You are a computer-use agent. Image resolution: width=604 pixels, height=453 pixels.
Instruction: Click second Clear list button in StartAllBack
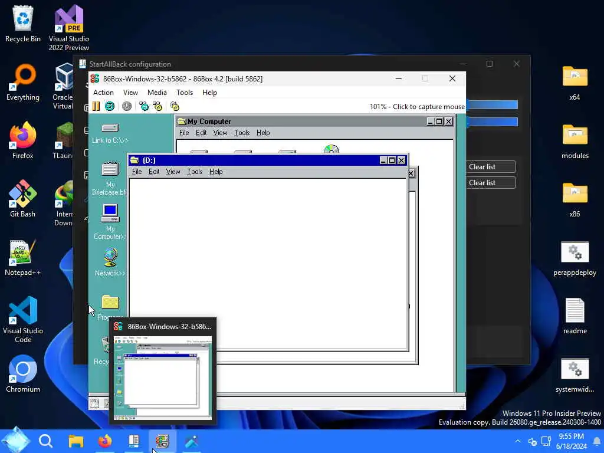point(490,183)
